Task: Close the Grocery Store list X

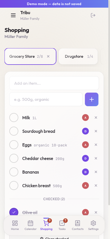Action: (48, 56)
